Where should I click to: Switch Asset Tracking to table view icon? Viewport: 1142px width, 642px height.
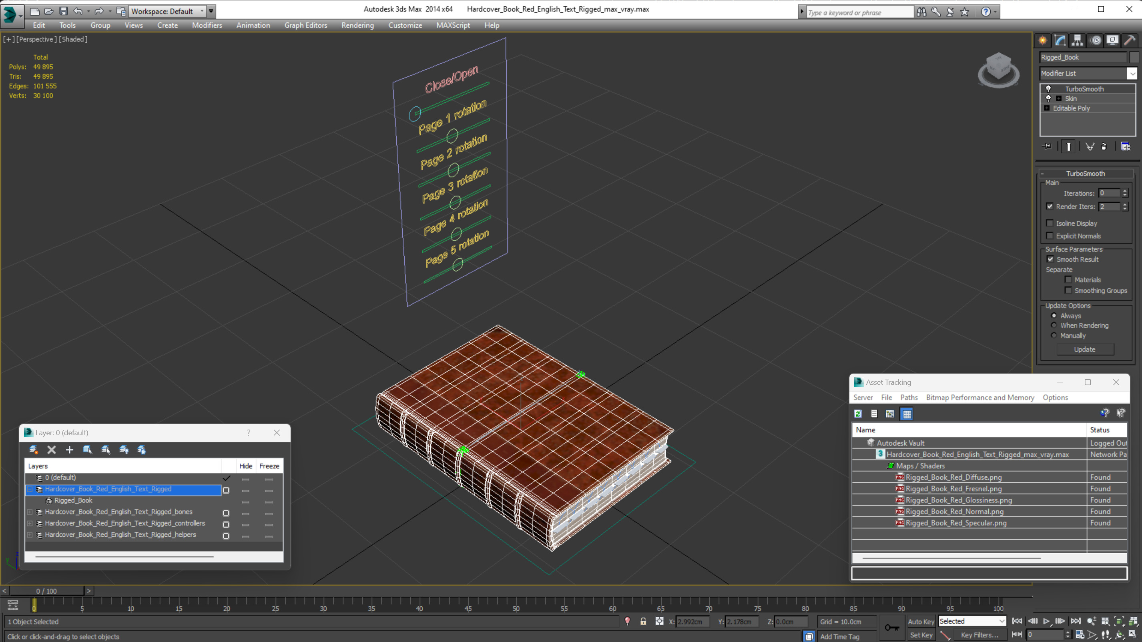point(907,414)
